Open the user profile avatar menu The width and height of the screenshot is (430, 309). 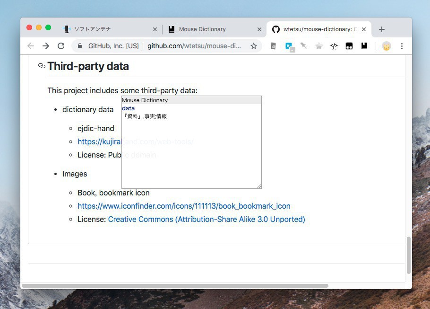pyautogui.click(x=387, y=46)
